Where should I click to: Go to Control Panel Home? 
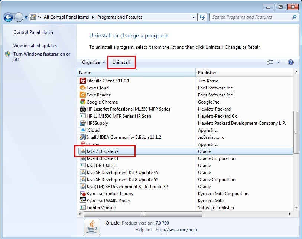tap(33, 32)
